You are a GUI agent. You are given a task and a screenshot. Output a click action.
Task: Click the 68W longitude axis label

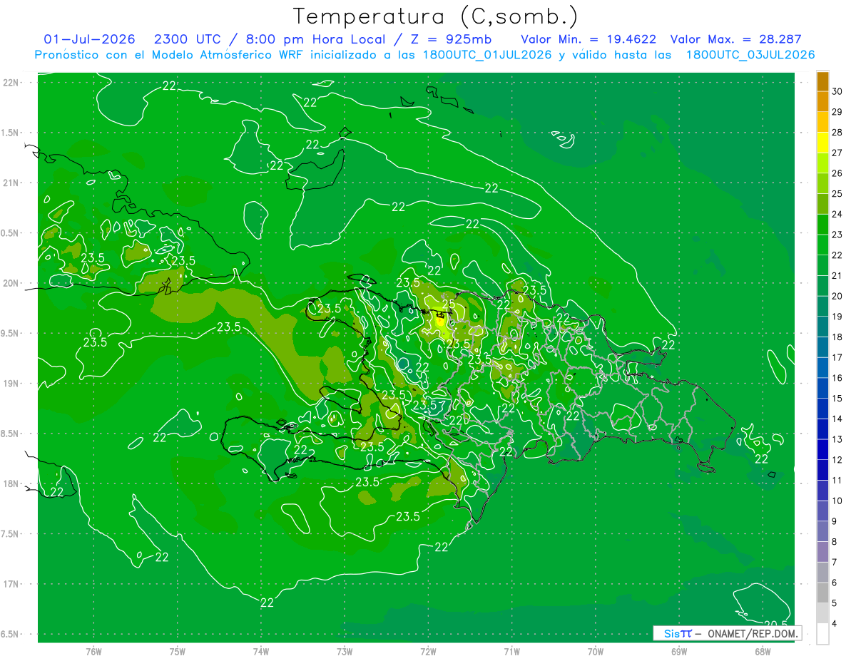pos(763,651)
